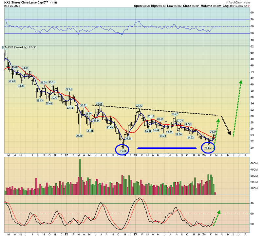This screenshot has height=237, width=262.
Task: Click the 35.93 low price label
Action: [x=40, y=100]
